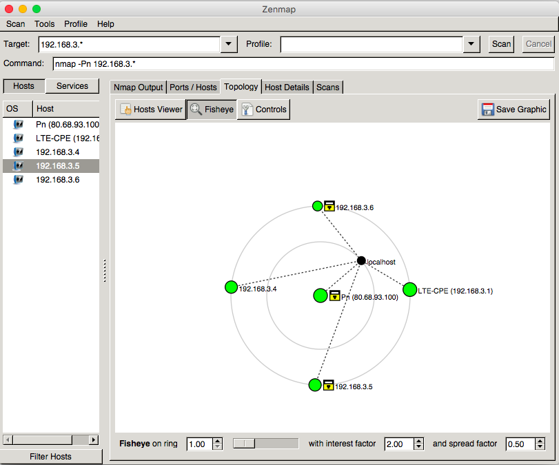Click the Filter Hosts button

pyautogui.click(x=51, y=457)
